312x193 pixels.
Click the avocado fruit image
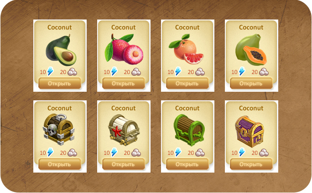coord(61,50)
